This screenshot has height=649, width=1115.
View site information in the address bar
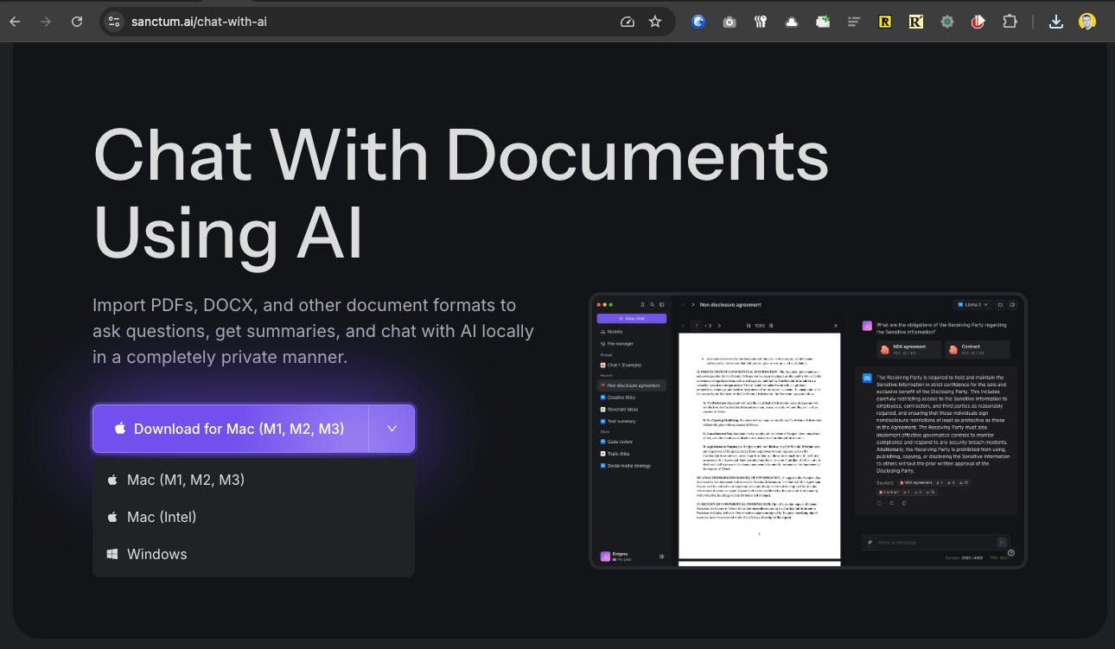coord(114,22)
